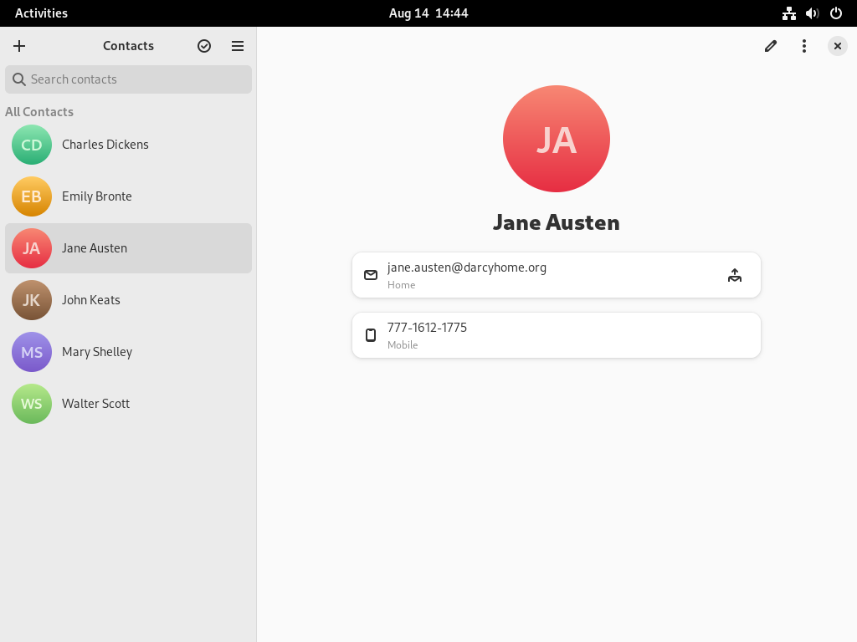The width and height of the screenshot is (857, 642).
Task: Click the Home label under the email
Action: [401, 285]
